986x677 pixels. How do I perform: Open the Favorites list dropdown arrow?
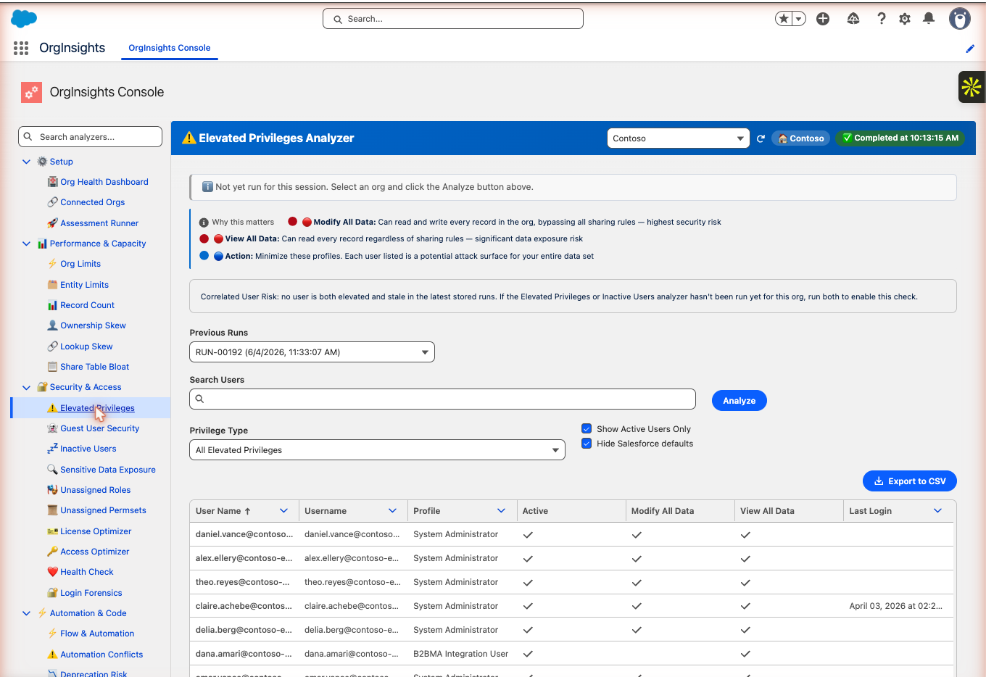(x=799, y=19)
